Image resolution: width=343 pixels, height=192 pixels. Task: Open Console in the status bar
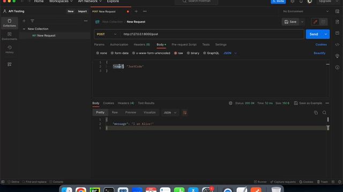click(x=56, y=182)
